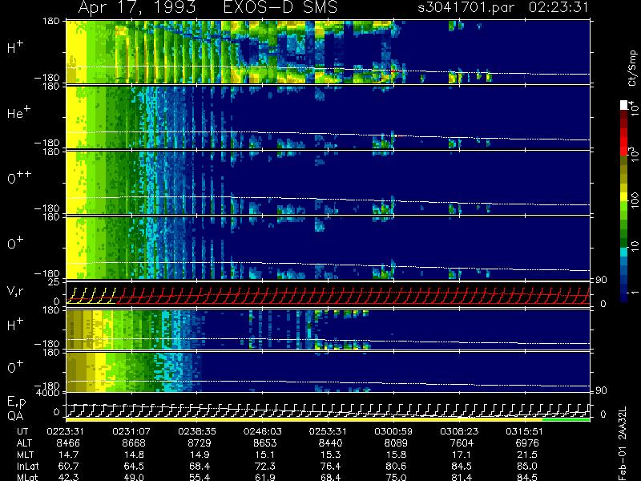This screenshot has height=481, width=641.
Task: Click altitude value '8466'
Action: pyautogui.click(x=68, y=443)
